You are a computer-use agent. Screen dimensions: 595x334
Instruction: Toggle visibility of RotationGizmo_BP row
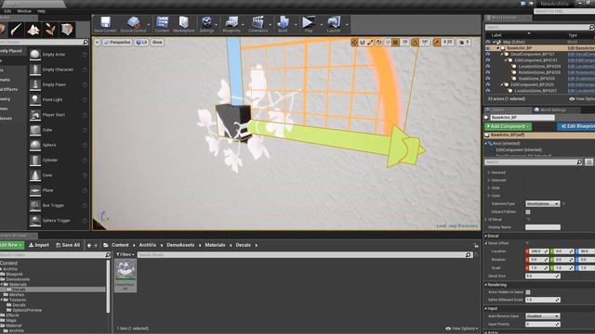click(487, 72)
